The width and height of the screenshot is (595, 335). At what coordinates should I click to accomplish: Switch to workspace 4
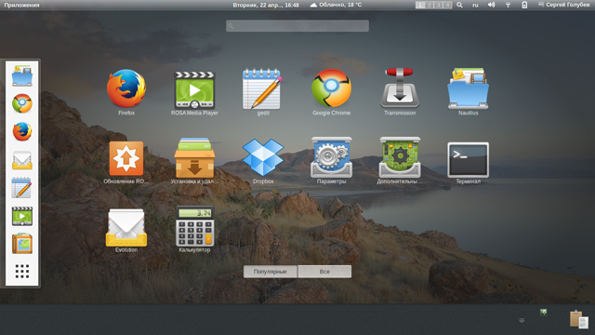[447, 5]
